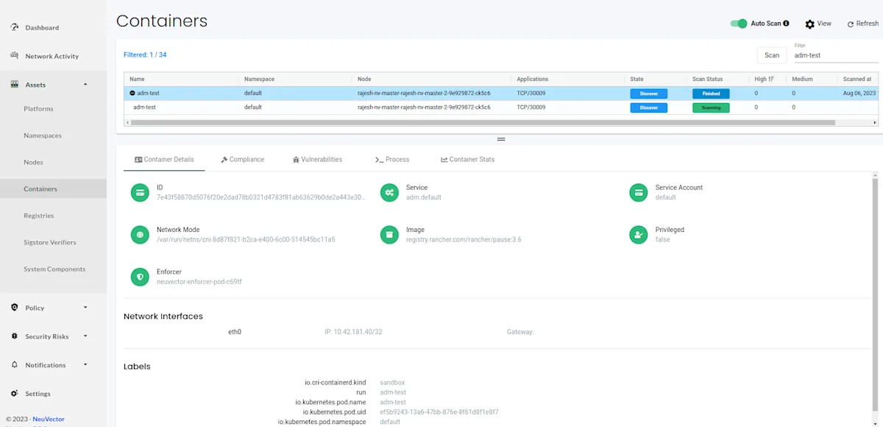Go to Namespaces in the sidebar
Screen dimensions: 883x427
43,135
